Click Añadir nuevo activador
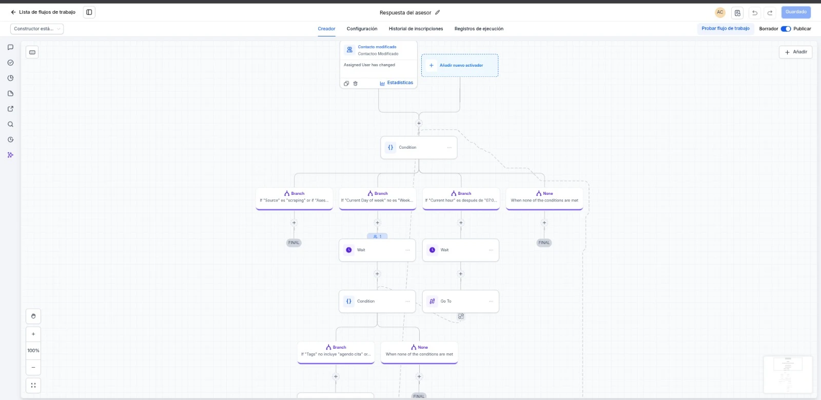821x400 pixels. [x=460, y=66]
